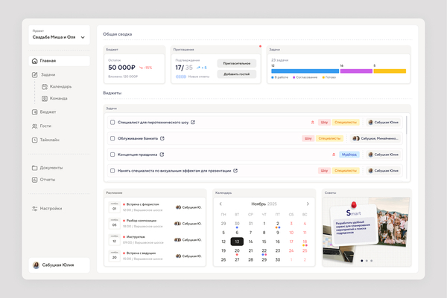Go to previous month in calendar
Image resolution: width=447 pixels, height=298 pixels.
[221, 204]
